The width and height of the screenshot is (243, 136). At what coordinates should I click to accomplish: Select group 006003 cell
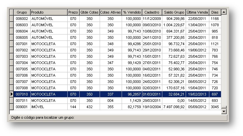coord(22,25)
